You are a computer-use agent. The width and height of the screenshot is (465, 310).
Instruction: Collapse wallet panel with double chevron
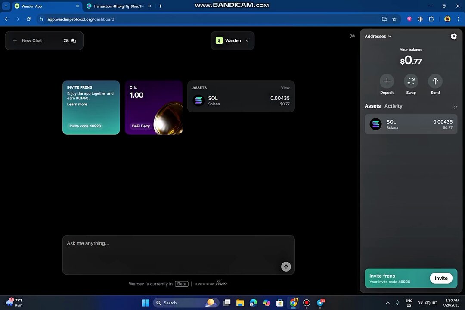coord(352,36)
